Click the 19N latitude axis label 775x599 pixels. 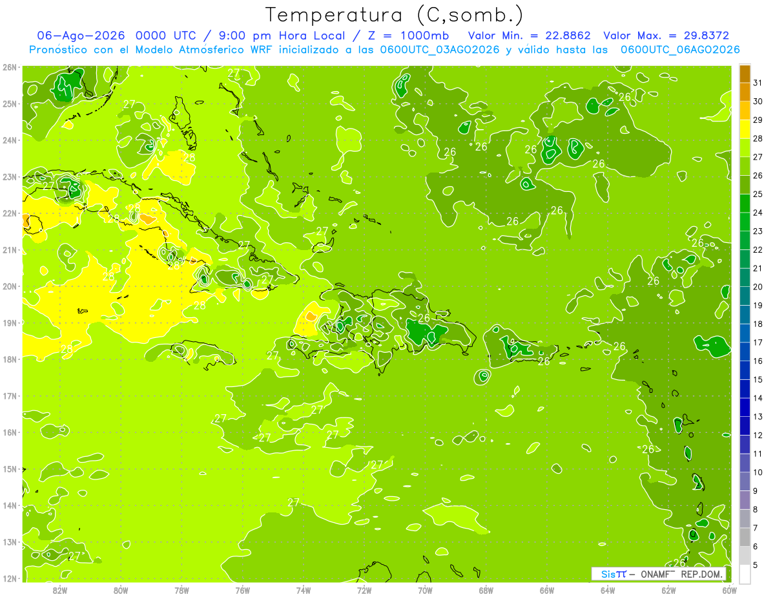[10, 323]
